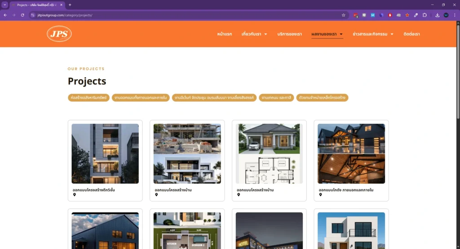Viewport: 460px width, 249px height.
Task: Open the Chrome three-dot menu
Action: (x=455, y=15)
